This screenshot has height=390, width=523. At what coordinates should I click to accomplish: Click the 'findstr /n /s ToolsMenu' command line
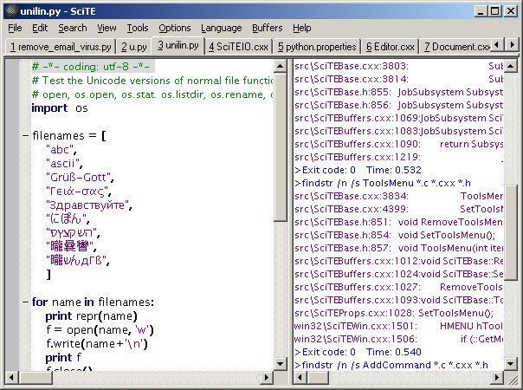(x=383, y=183)
